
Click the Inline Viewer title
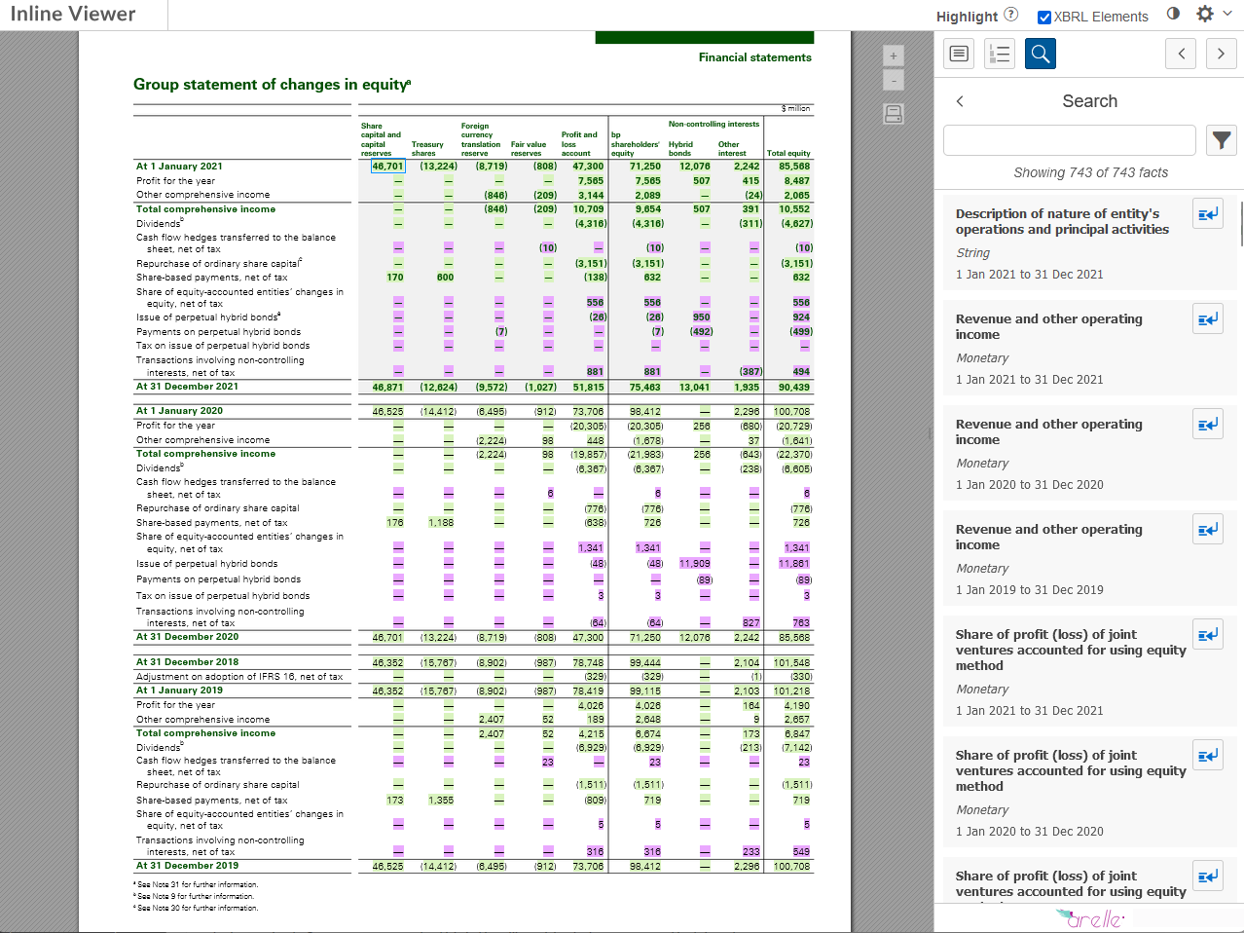[73, 14]
